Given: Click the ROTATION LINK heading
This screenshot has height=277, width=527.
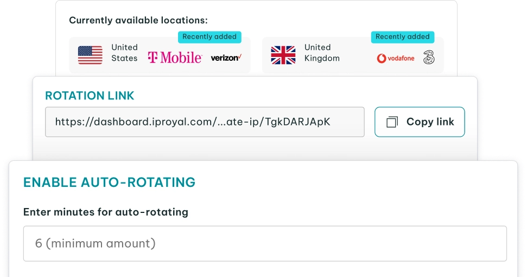Looking at the screenshot, I should click(x=90, y=96).
